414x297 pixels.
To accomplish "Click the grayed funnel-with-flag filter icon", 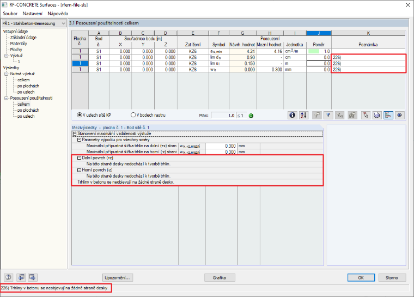I will point(316,115).
